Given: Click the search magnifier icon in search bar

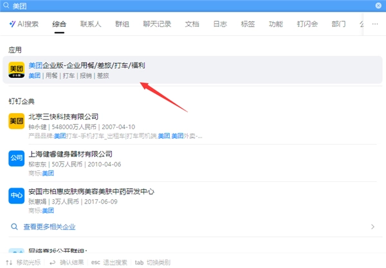Looking at the screenshot, I should click(x=6, y=5).
